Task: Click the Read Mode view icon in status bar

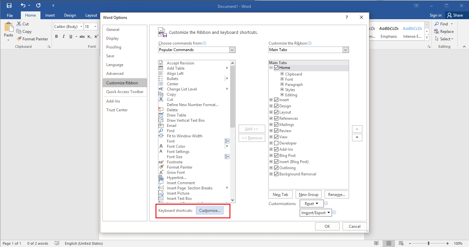Action: pos(376,243)
